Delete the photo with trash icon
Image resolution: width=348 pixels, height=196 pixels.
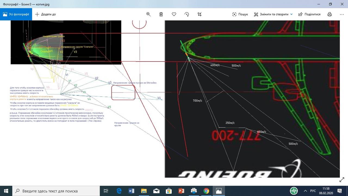(161, 14)
